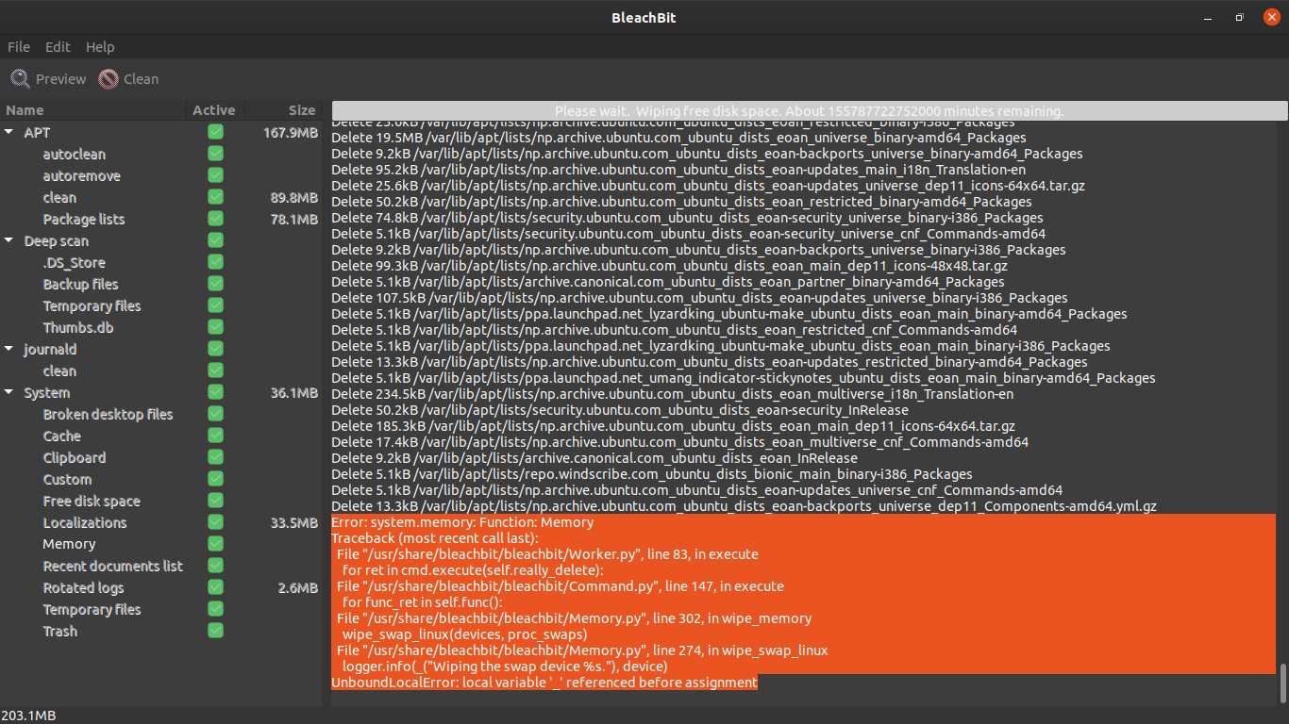Disable the Broken desktop files checkbox
Screen dimensions: 1289x724
point(215,414)
